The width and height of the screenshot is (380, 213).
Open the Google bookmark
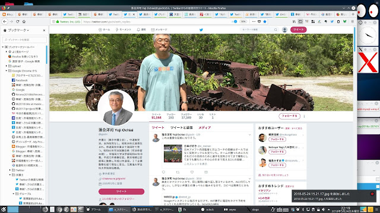[18, 89]
